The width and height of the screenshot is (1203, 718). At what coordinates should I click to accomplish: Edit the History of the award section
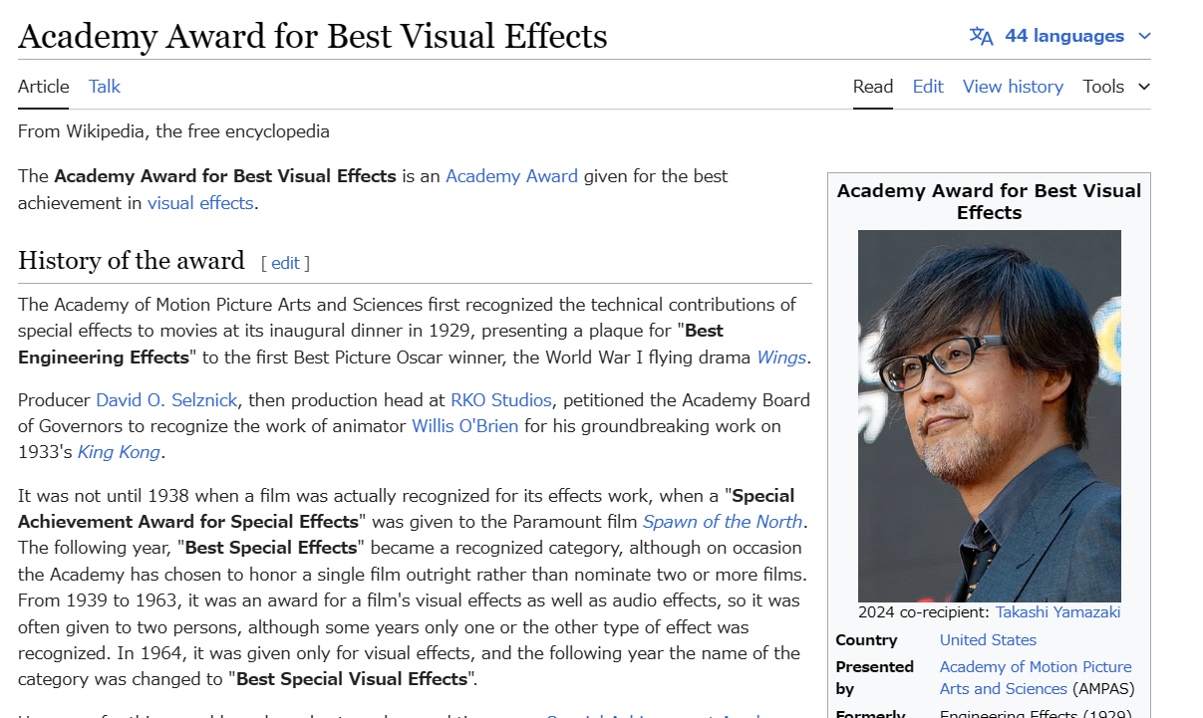pos(285,263)
